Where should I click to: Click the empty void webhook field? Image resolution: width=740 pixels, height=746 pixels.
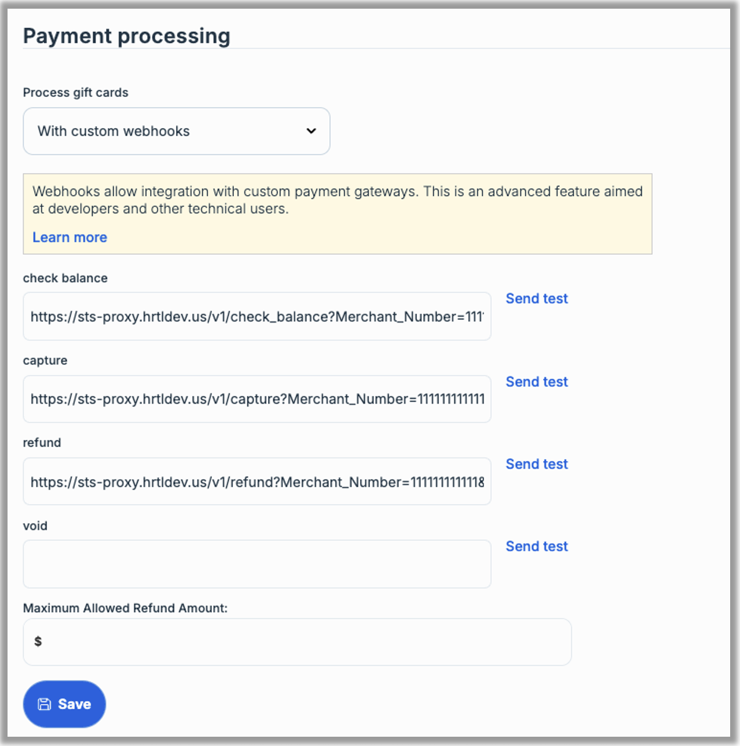[x=257, y=564]
